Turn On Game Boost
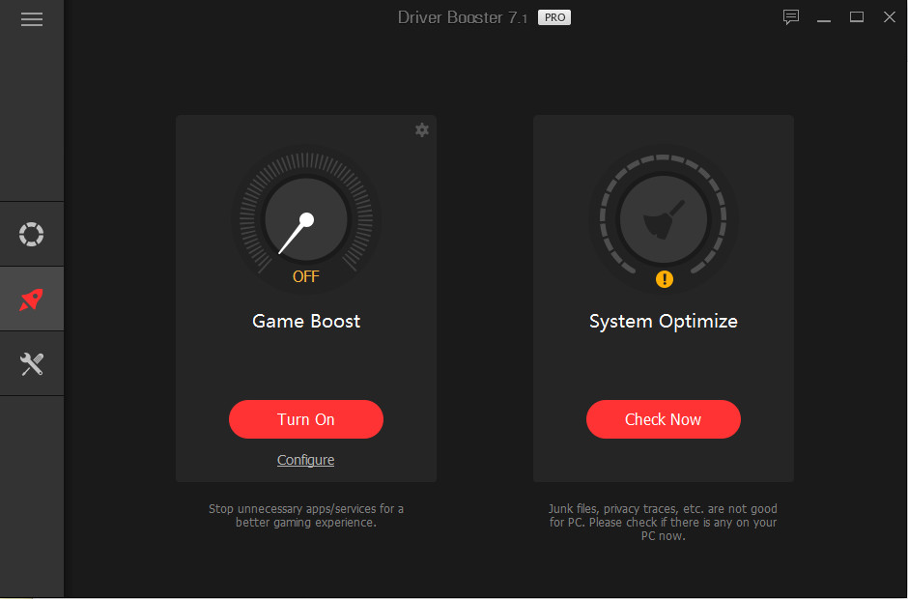Image resolution: width=908 pixels, height=599 pixels. [x=306, y=419]
